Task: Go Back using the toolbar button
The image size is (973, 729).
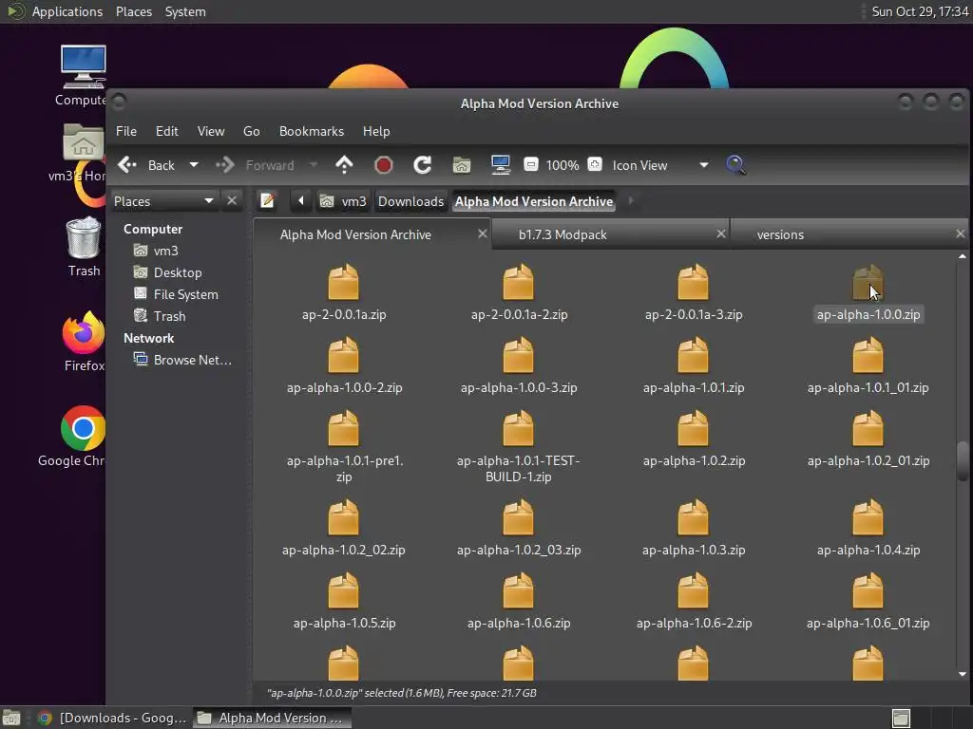Action: click(x=147, y=165)
